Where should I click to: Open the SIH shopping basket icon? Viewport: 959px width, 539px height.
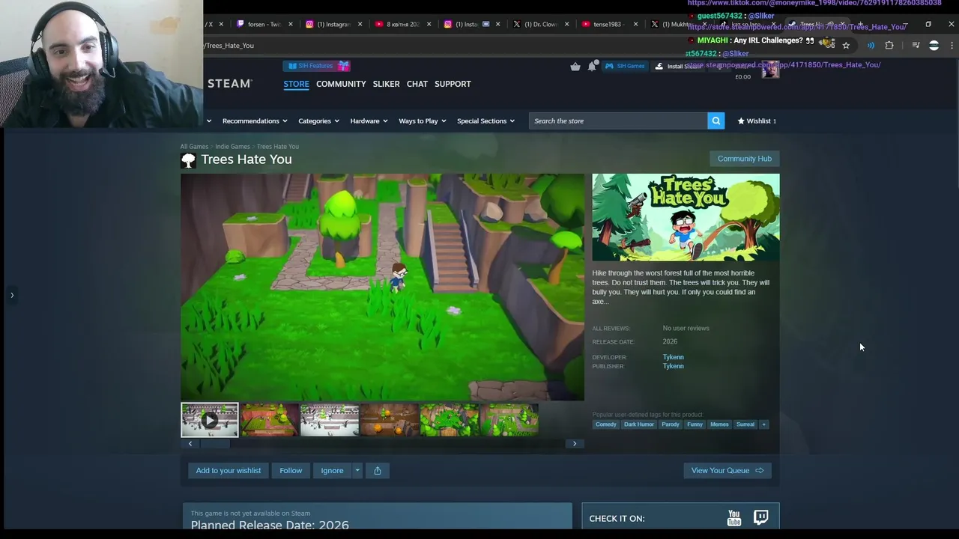[575, 66]
